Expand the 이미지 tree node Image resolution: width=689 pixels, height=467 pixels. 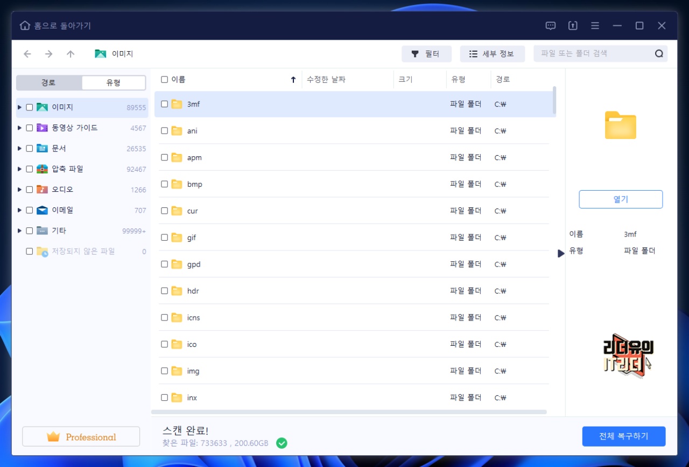(20, 107)
